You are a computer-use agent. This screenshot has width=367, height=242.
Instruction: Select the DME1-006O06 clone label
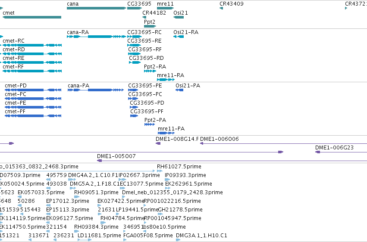(220, 139)
